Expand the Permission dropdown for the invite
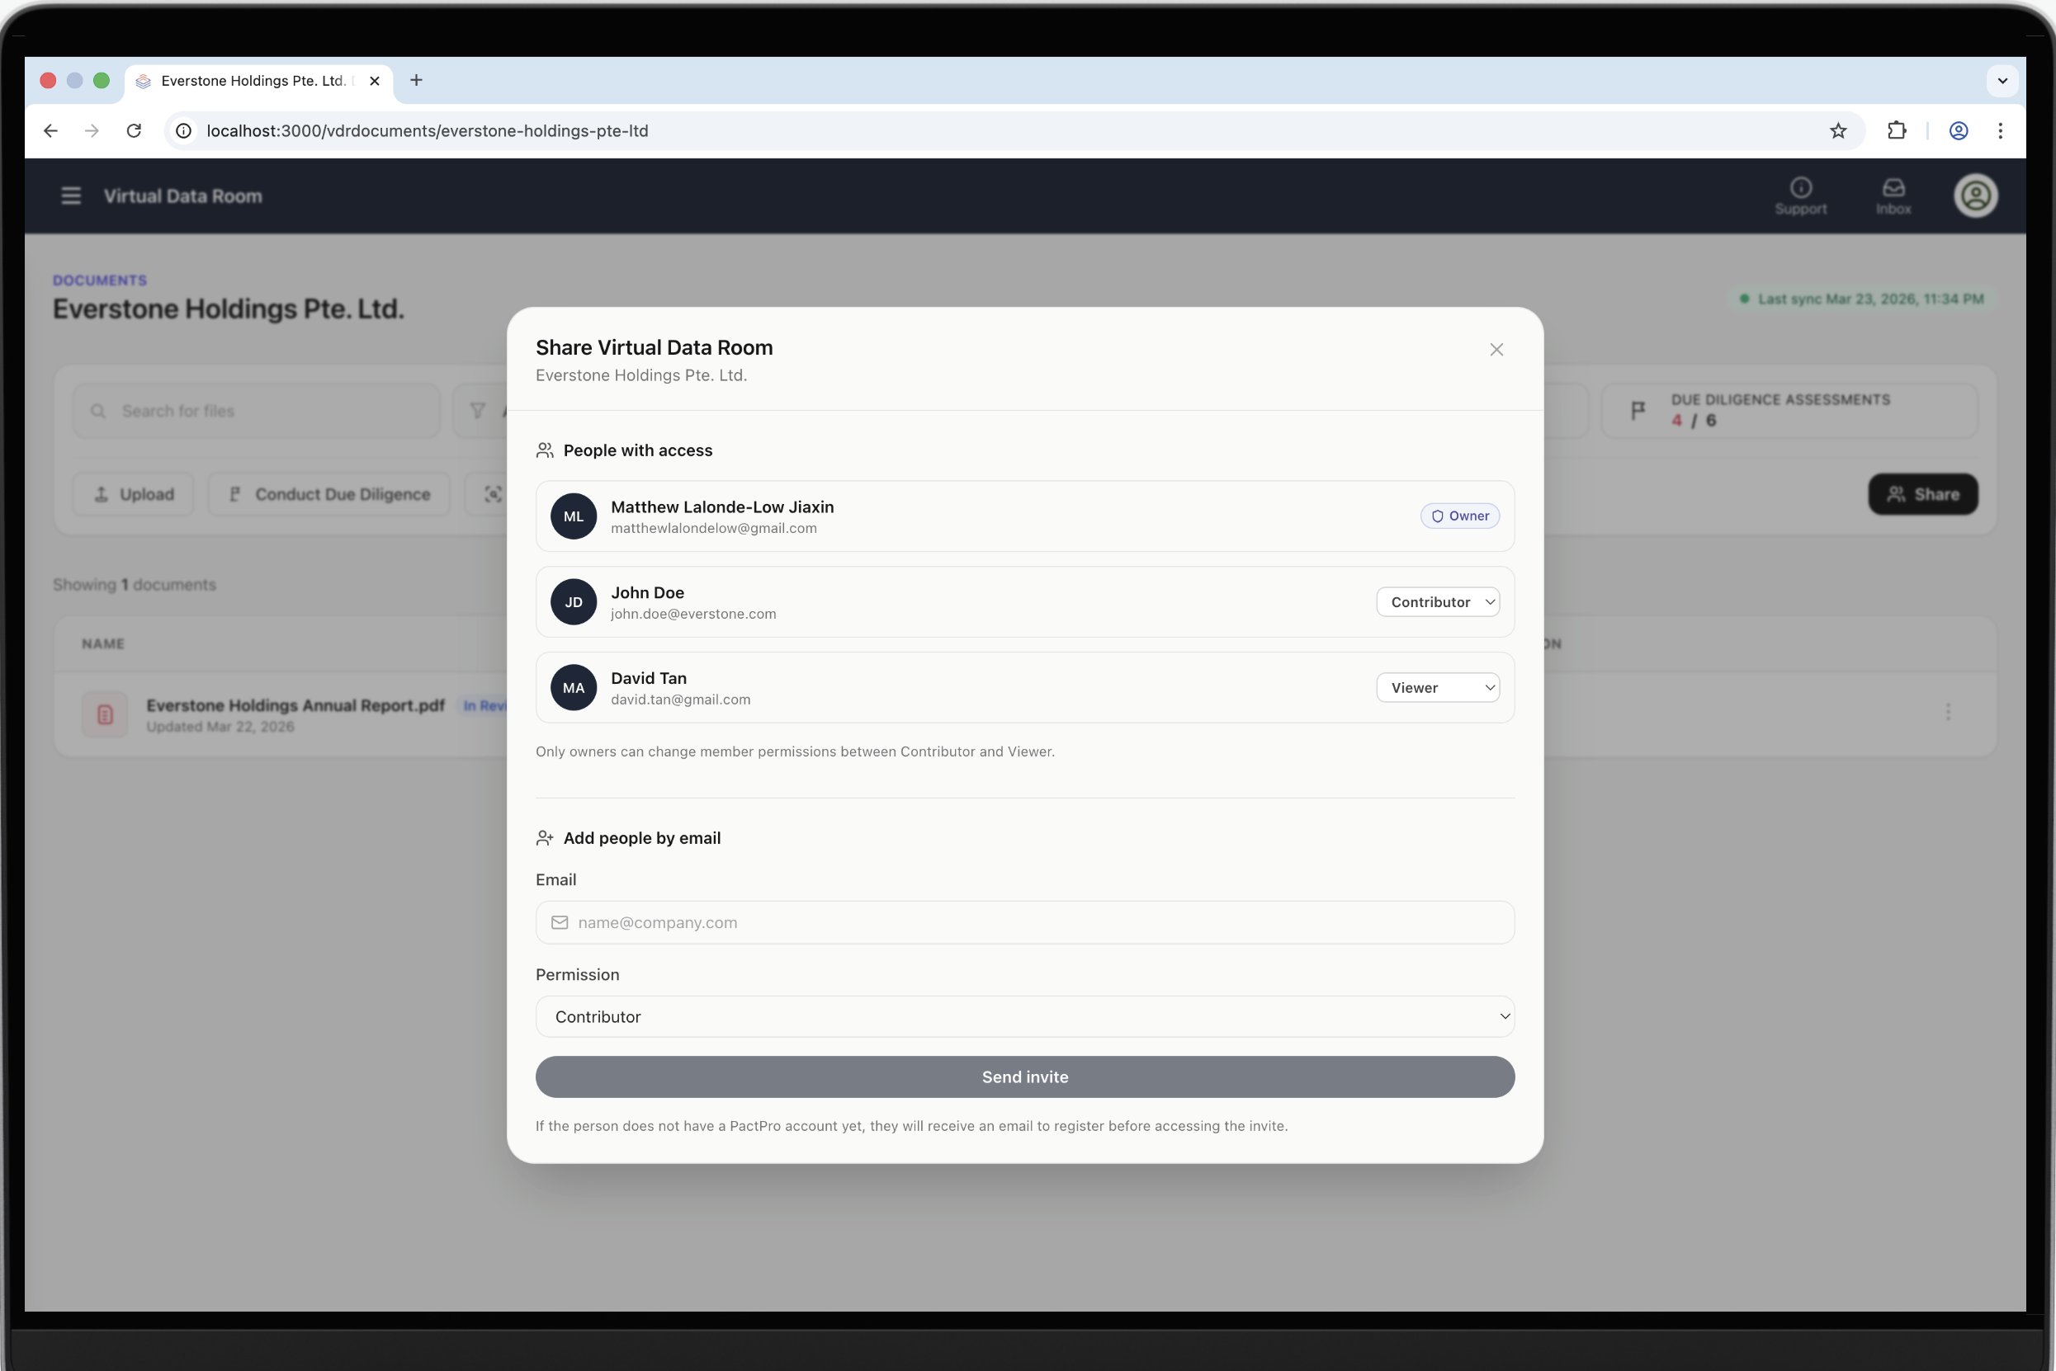2056x1371 pixels. tap(1024, 1016)
